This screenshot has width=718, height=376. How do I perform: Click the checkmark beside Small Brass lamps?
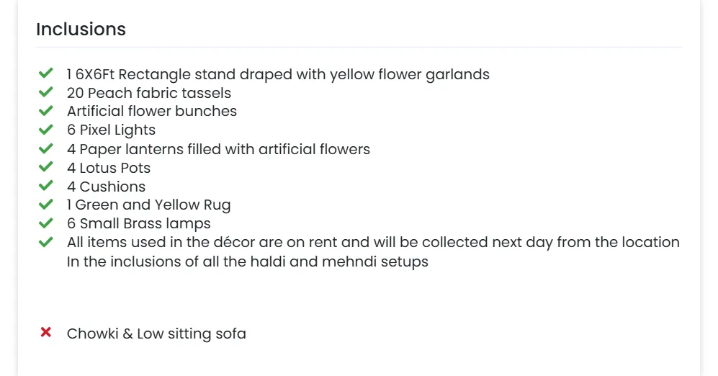pyautogui.click(x=46, y=223)
